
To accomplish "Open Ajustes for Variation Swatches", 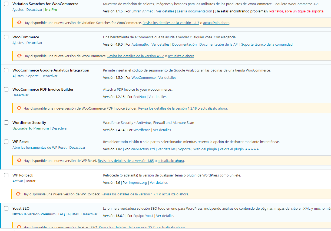I will (18, 10).
